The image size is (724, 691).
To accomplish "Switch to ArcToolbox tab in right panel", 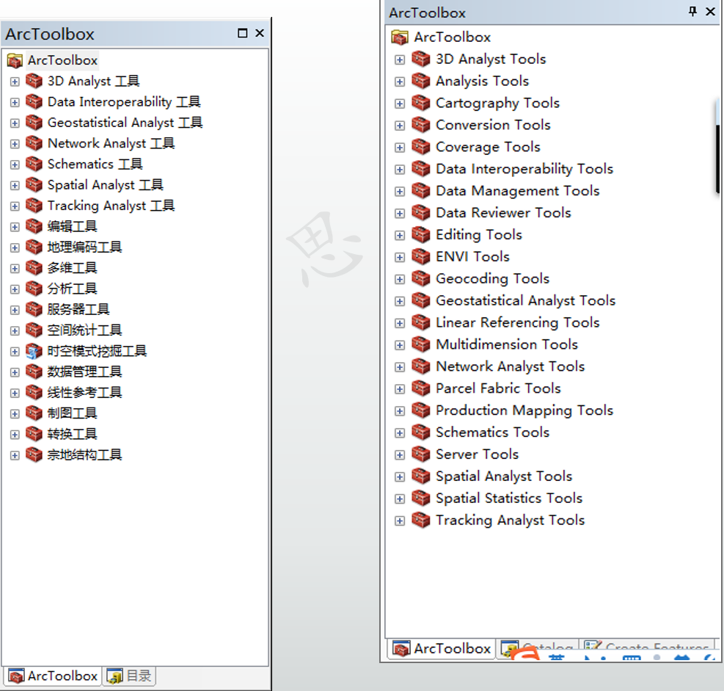I will coord(442,648).
